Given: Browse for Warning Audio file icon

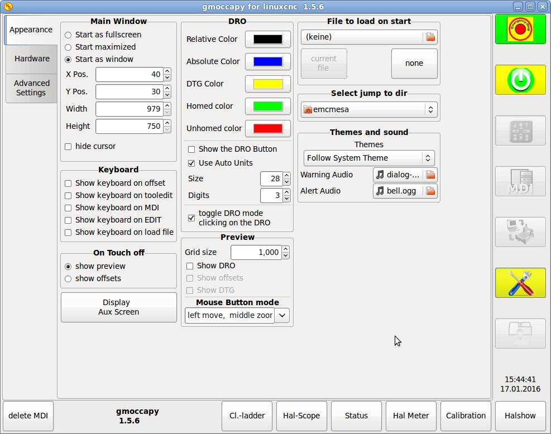Looking at the screenshot, I should click(430, 175).
